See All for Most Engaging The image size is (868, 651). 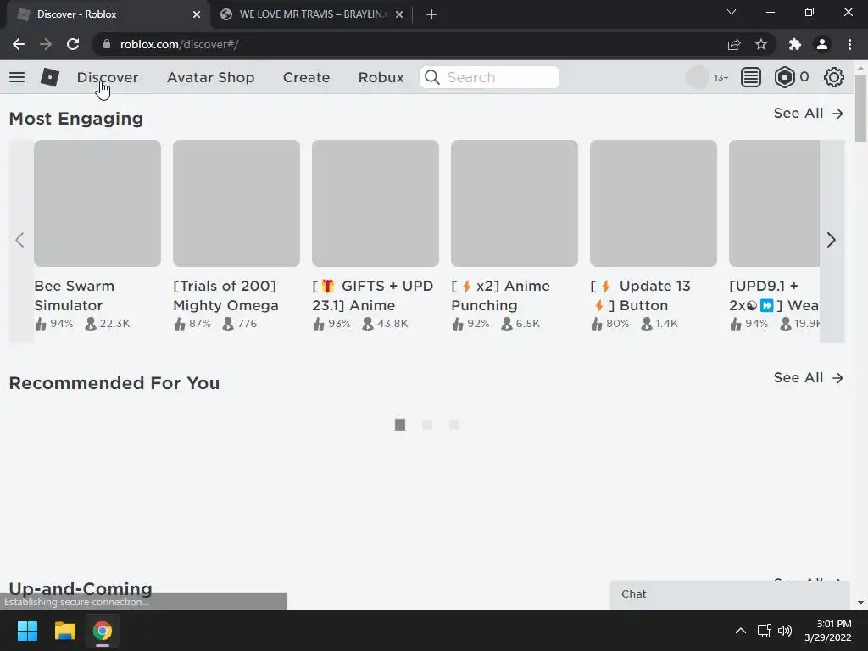[808, 114]
